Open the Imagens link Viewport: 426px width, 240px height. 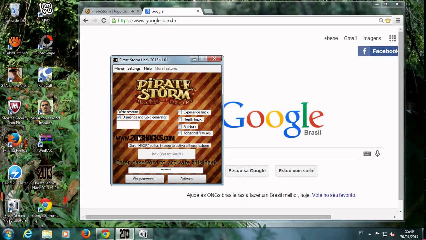[x=372, y=38]
